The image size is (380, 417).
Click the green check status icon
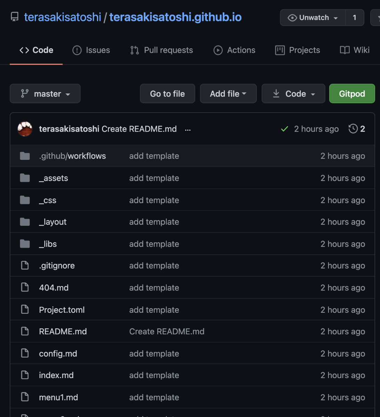click(285, 129)
